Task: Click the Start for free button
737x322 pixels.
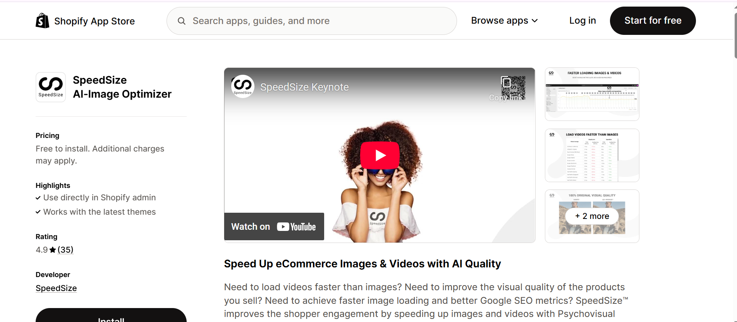Action: pos(653,21)
